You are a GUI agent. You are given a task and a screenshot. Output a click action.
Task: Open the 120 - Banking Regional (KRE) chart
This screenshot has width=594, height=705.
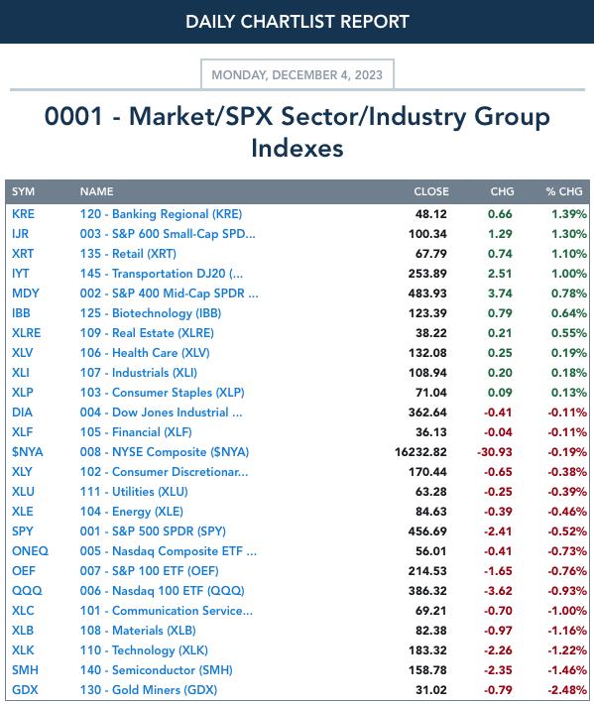tap(161, 214)
